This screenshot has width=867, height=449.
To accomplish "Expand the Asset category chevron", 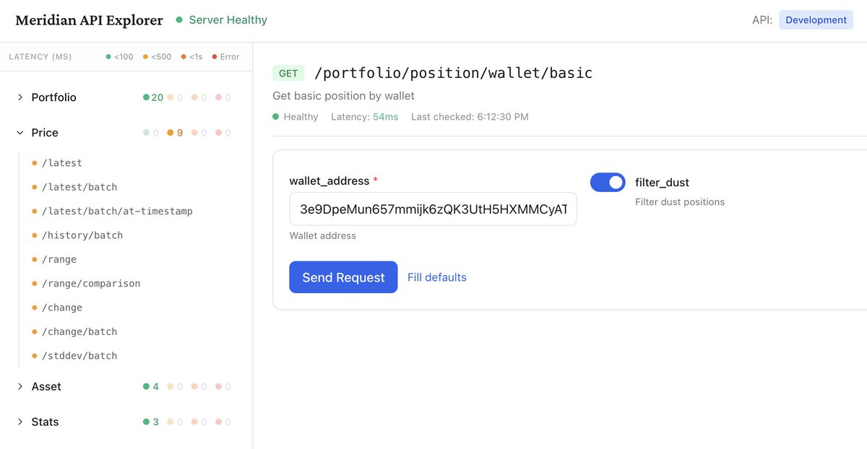I will pos(20,387).
